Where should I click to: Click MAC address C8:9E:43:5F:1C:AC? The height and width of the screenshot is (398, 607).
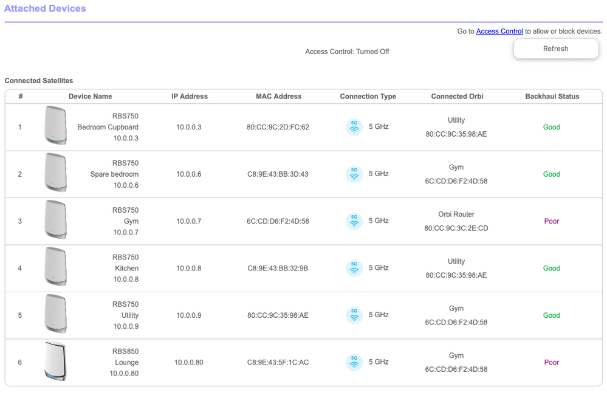[x=278, y=362]
